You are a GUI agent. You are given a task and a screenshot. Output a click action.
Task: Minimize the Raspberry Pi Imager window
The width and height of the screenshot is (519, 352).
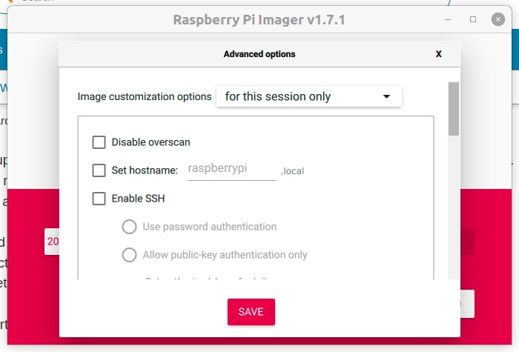tap(449, 19)
